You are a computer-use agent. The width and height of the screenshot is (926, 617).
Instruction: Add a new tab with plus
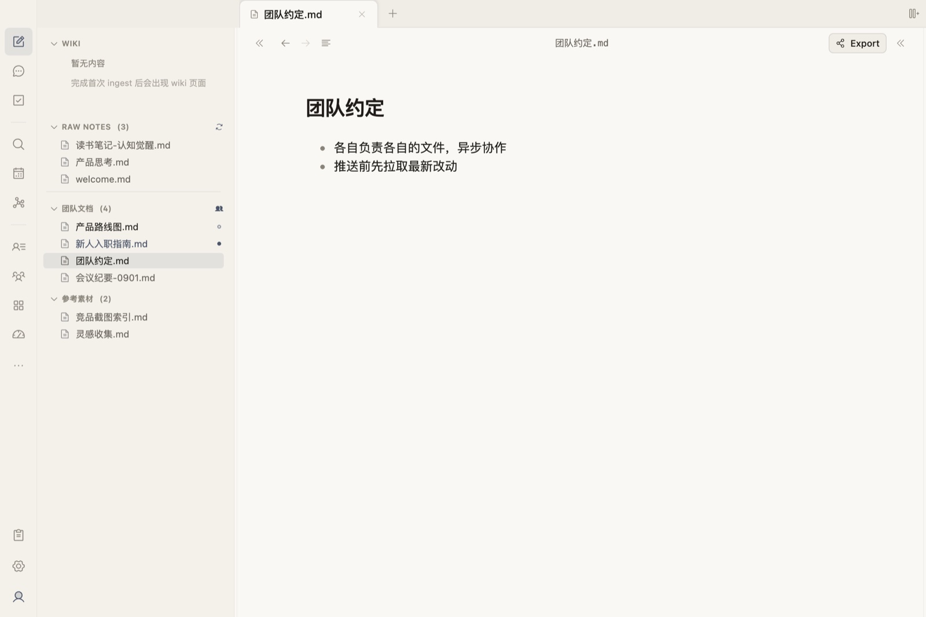pyautogui.click(x=392, y=13)
